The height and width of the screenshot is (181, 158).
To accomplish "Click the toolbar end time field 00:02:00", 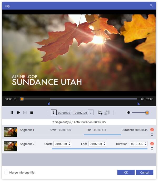I will (80, 113).
